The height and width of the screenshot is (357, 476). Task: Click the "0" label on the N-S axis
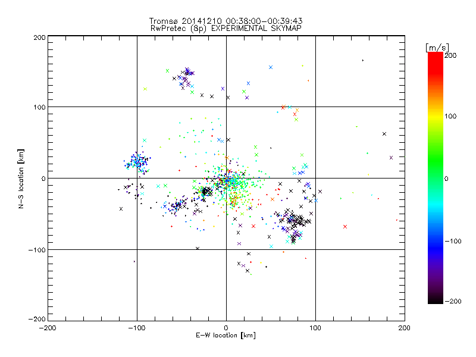point(43,179)
